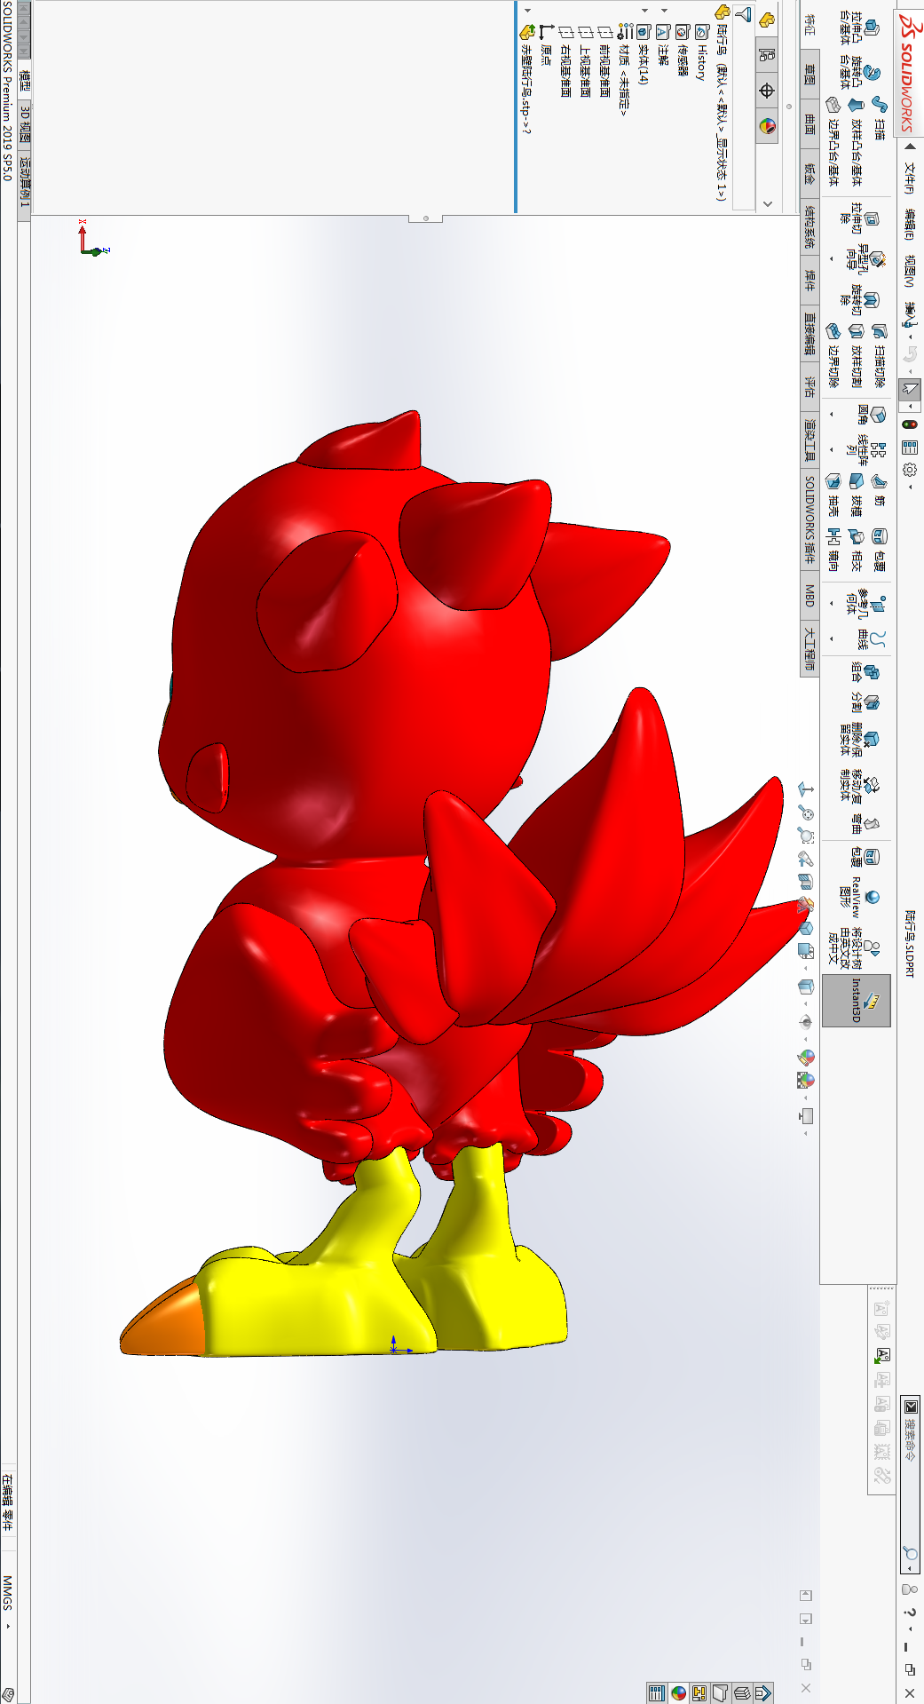This screenshot has width=924, height=1704.
Task: Open the 视图(V) menu
Action: point(909,271)
